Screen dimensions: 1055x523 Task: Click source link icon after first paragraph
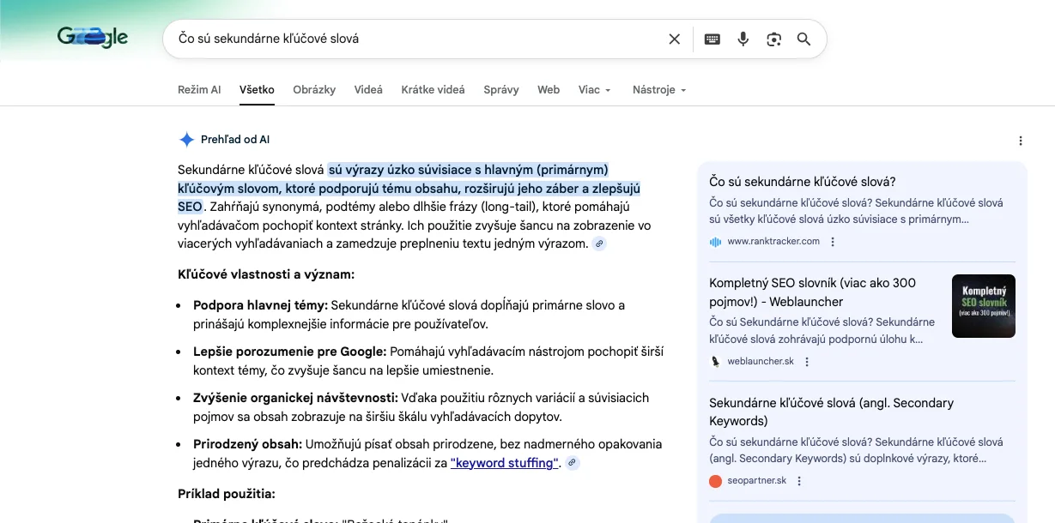click(599, 243)
